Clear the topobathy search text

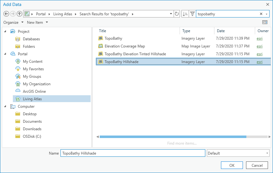pos(261,14)
